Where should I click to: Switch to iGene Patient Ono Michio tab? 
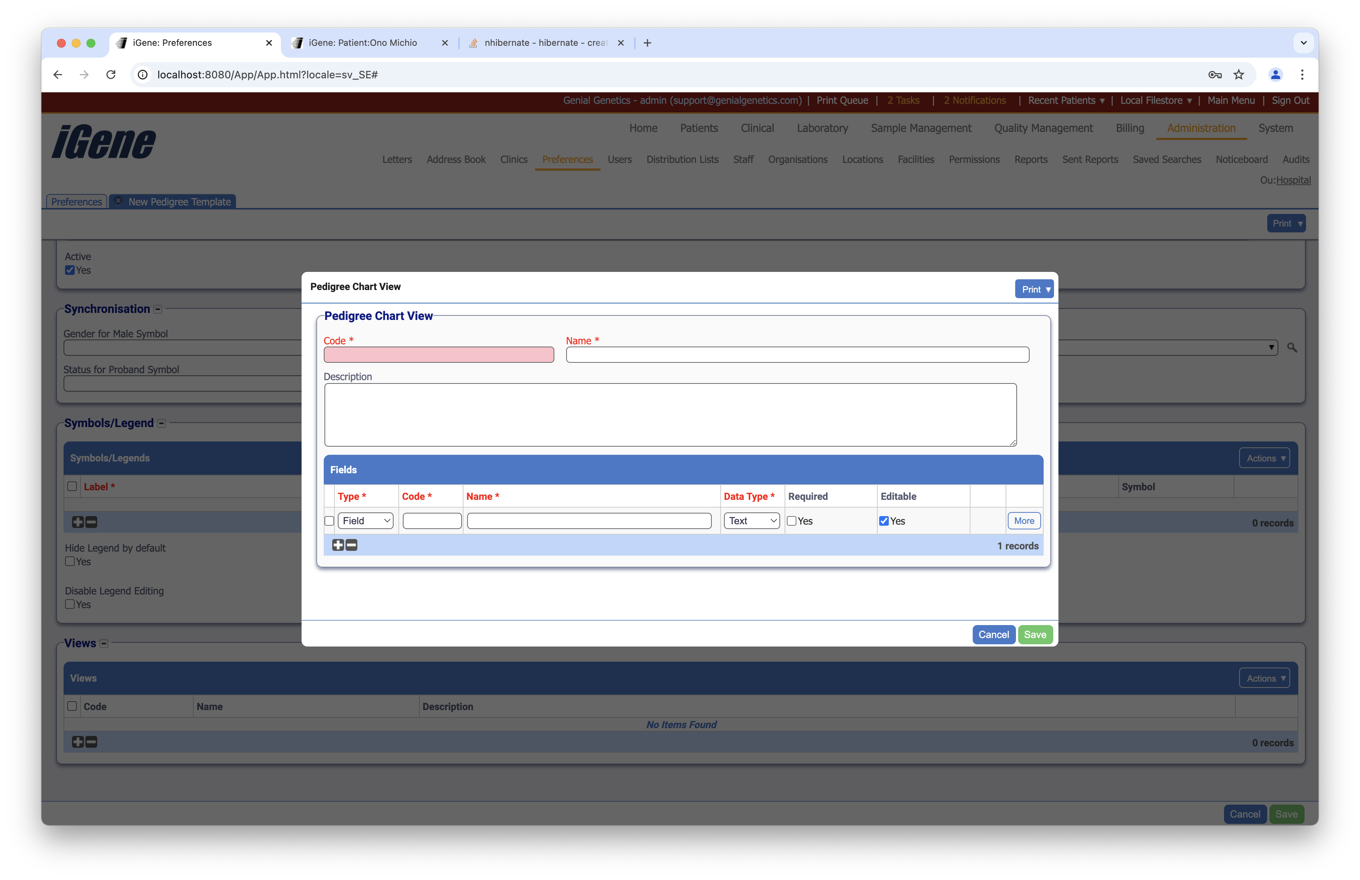pyautogui.click(x=362, y=43)
